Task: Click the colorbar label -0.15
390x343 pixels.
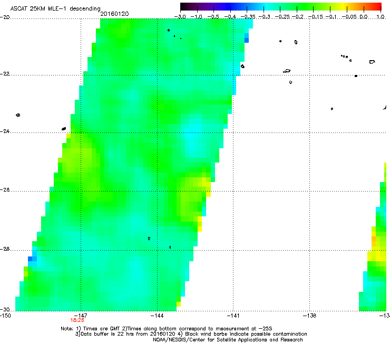Action: tap(315, 17)
